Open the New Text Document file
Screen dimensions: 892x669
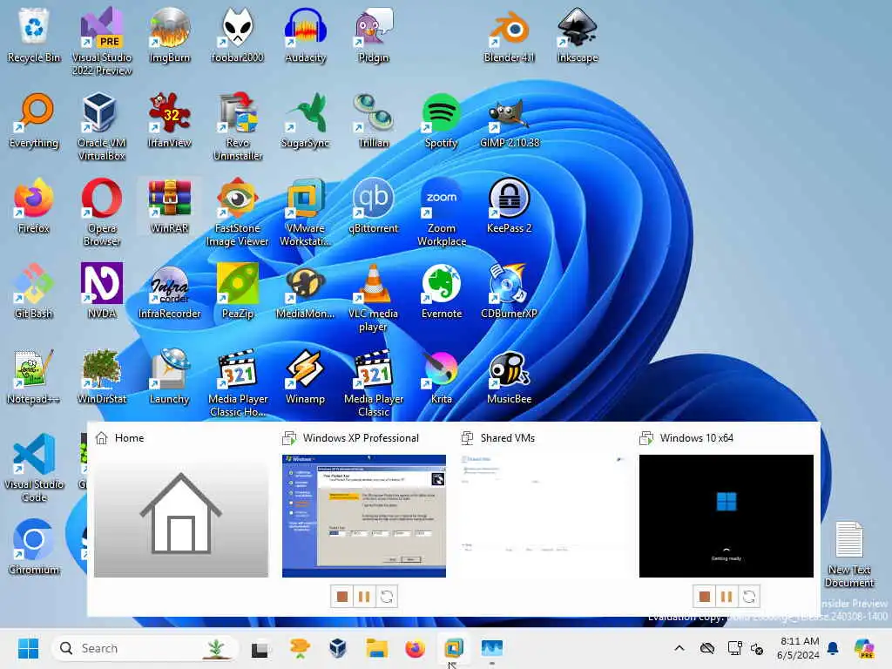click(x=849, y=554)
